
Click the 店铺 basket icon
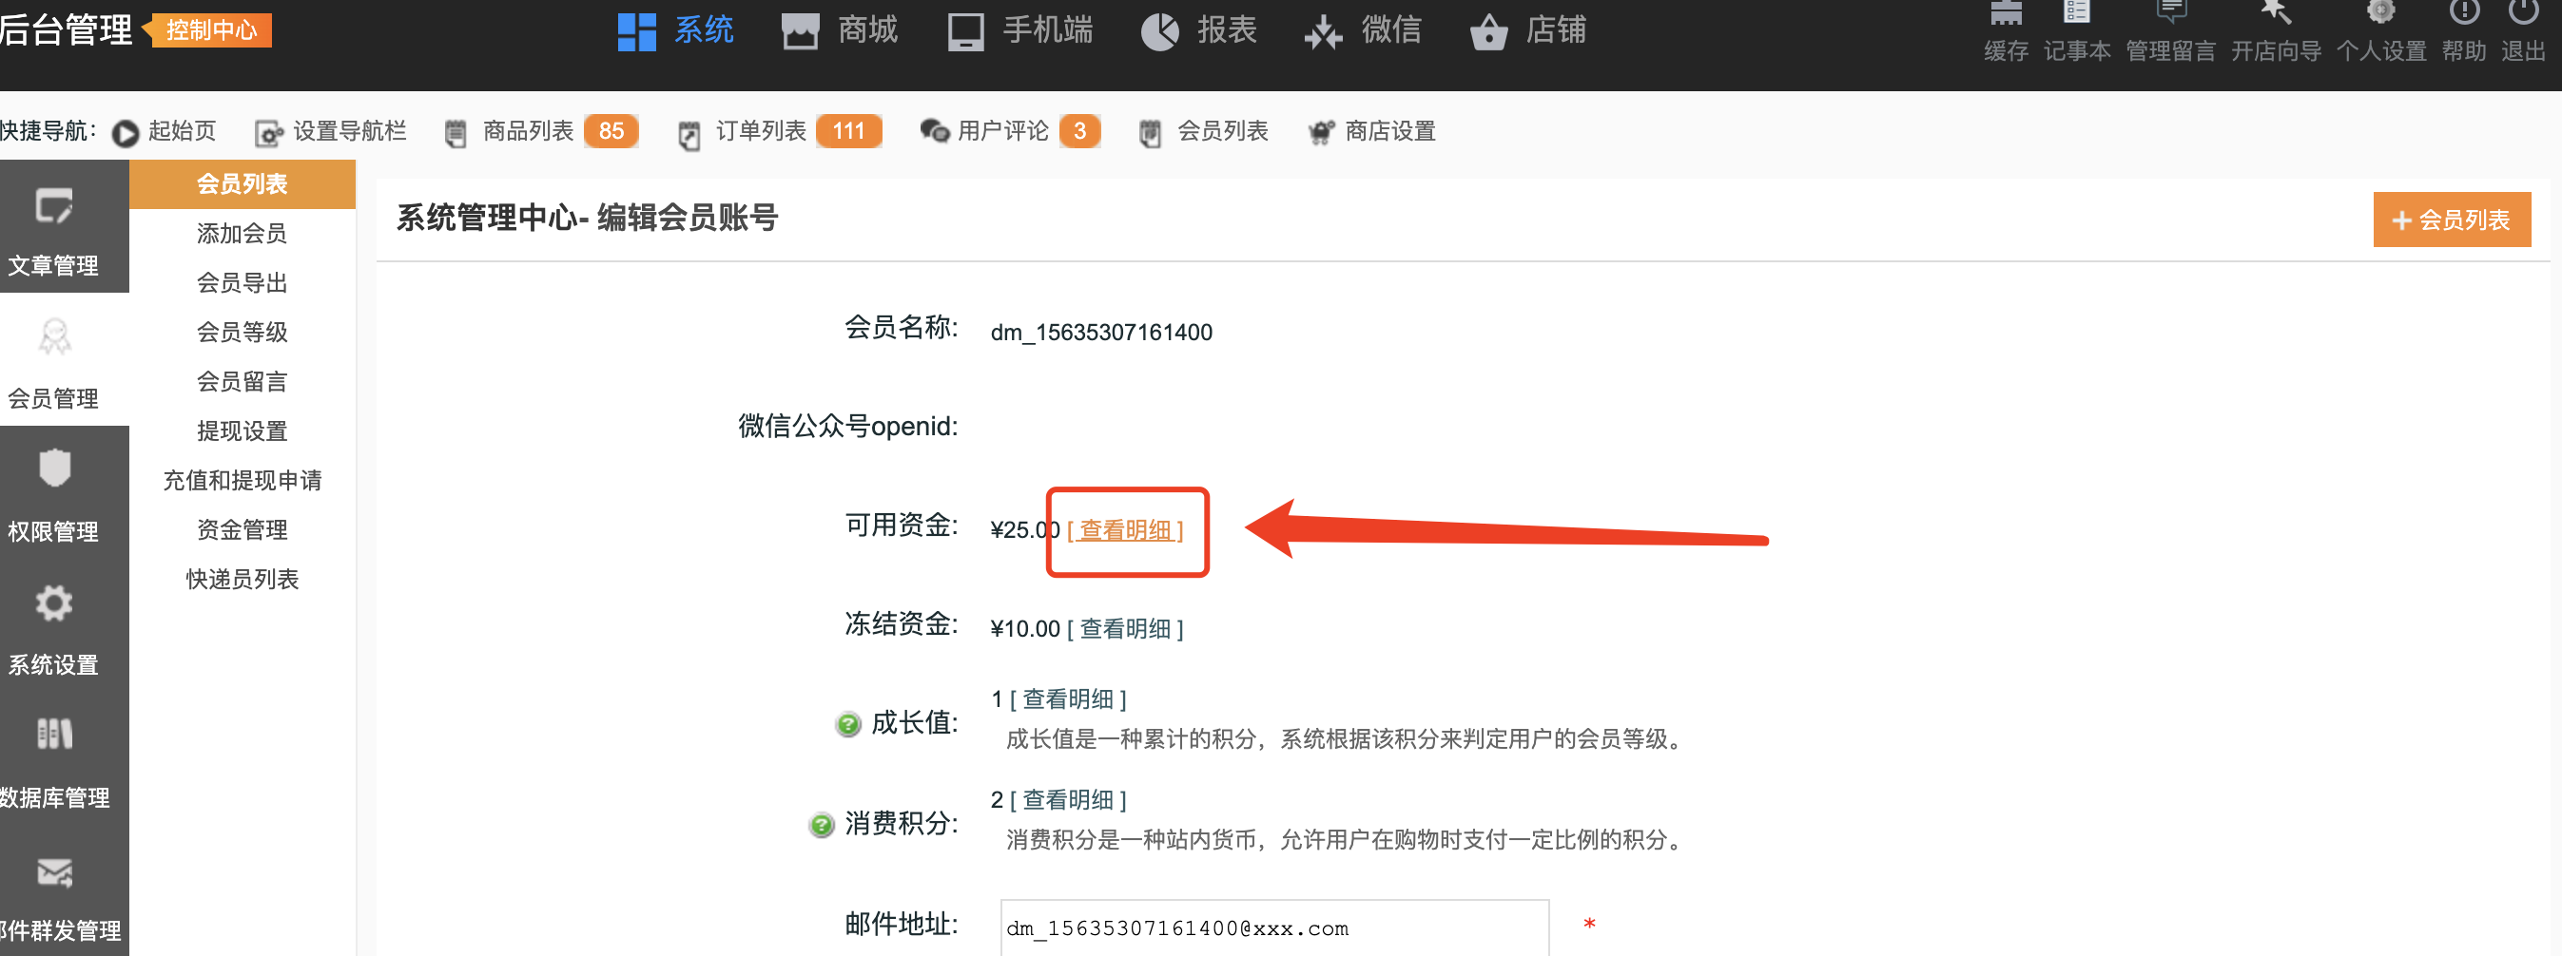[x=1488, y=31]
